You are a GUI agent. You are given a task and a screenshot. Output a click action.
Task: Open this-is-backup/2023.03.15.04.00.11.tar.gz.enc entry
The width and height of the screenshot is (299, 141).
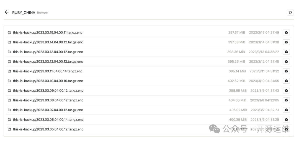pyautogui.click(x=48, y=32)
